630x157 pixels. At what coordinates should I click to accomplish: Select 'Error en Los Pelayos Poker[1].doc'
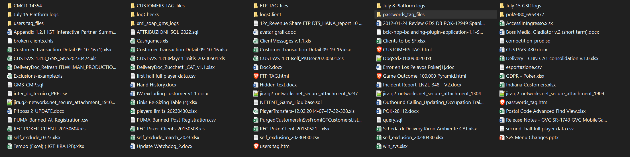coord(418,67)
